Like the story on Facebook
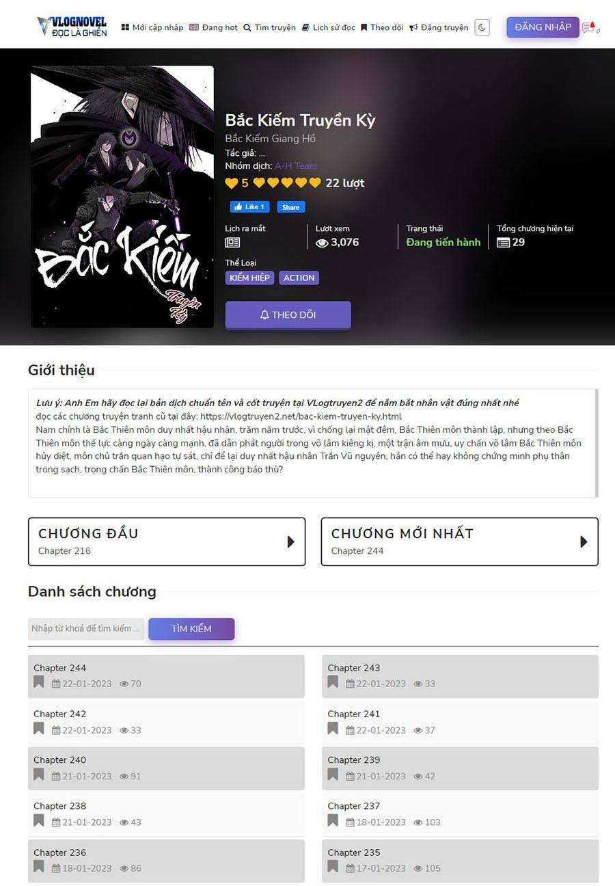 (x=250, y=206)
